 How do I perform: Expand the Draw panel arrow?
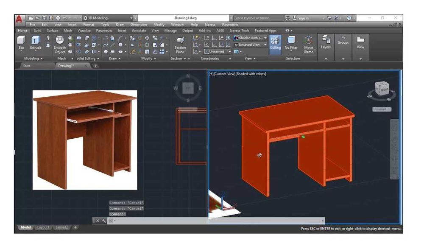click(120, 59)
